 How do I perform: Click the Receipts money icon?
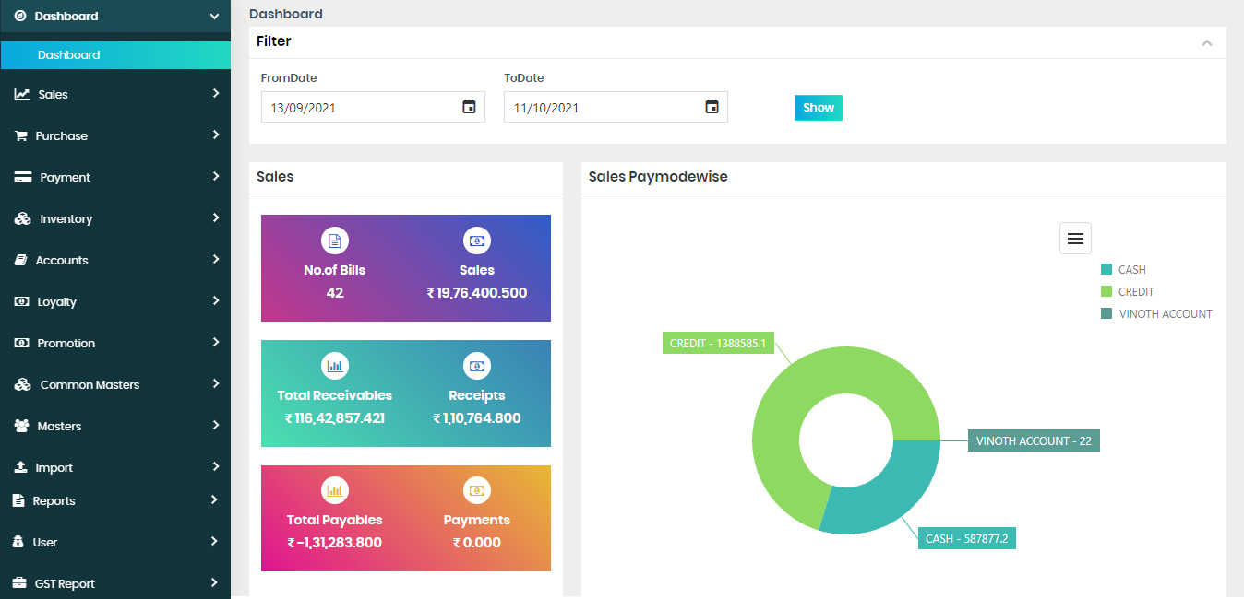(x=477, y=366)
